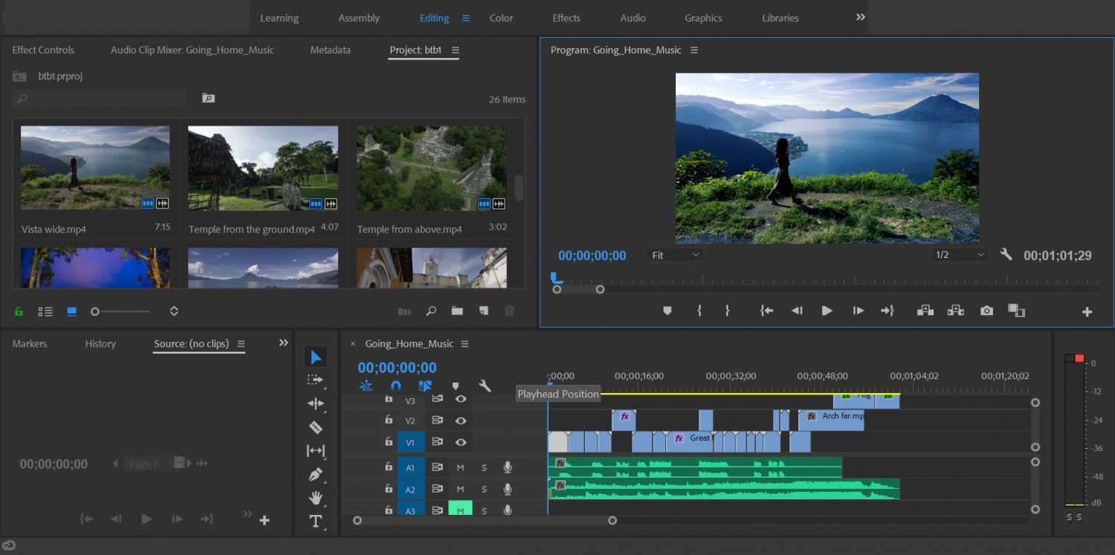
Task: Select the Track Select Forward tool
Action: tap(316, 380)
